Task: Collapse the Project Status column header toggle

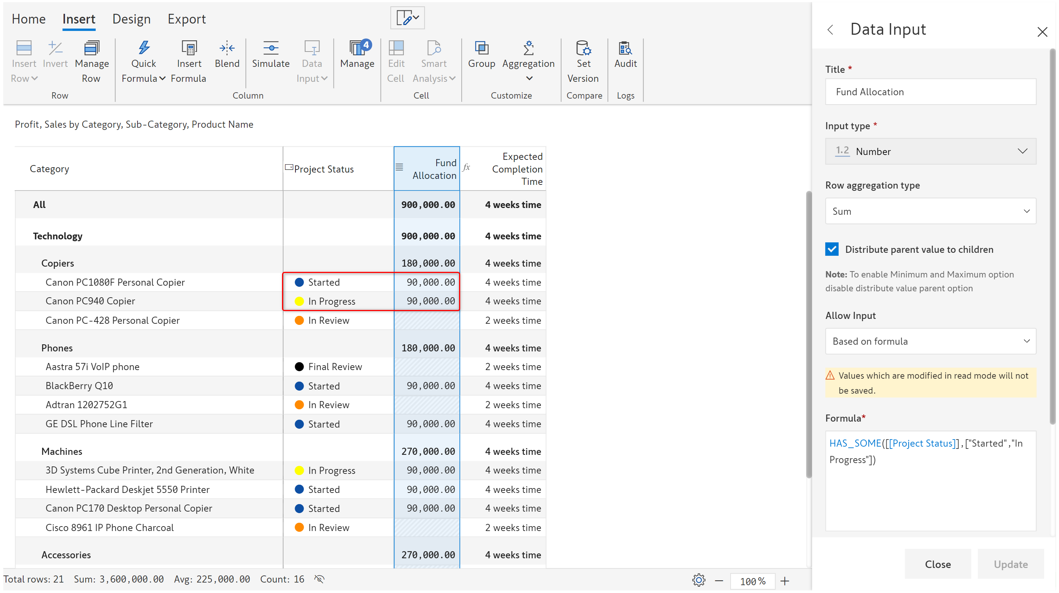Action: pos(289,167)
